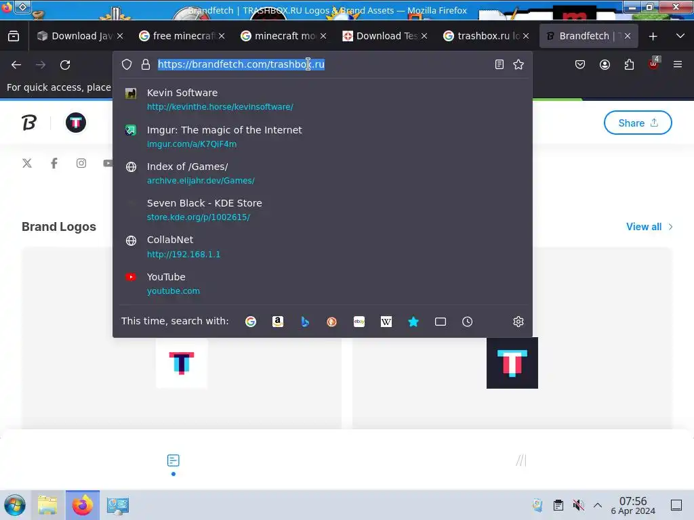Click the clock showing 07:56
Screen dimensions: 694x520
[633, 505]
